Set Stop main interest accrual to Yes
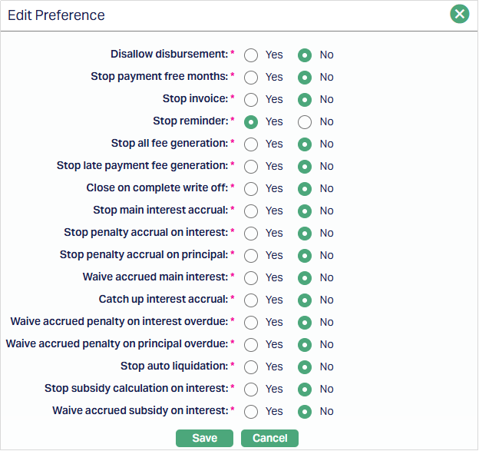Screen dimensions: 479x451 (251, 211)
